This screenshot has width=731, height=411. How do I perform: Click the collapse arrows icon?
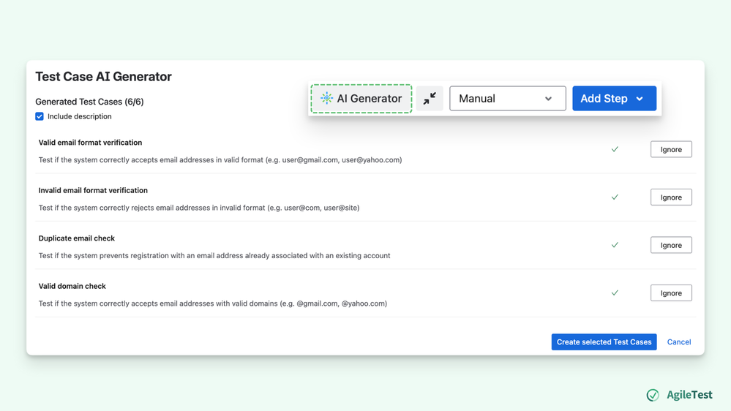tap(430, 98)
